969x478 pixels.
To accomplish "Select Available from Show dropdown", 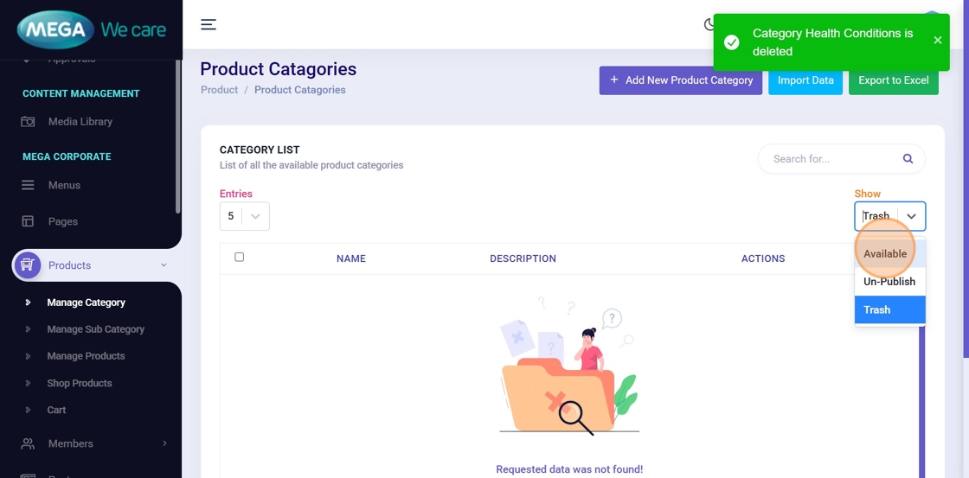I will (x=885, y=253).
